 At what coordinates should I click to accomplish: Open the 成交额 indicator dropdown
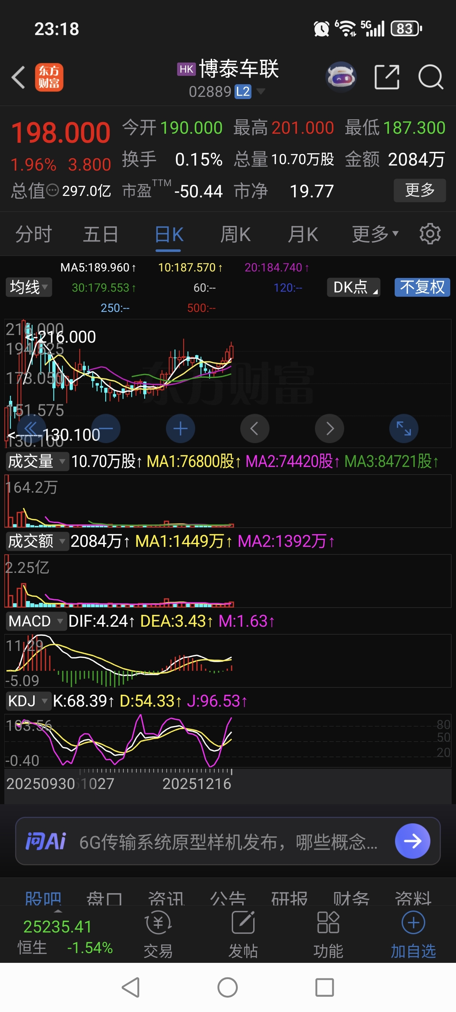37,541
